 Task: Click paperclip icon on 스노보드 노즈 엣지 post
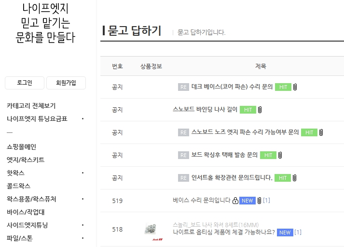[x=321, y=132]
